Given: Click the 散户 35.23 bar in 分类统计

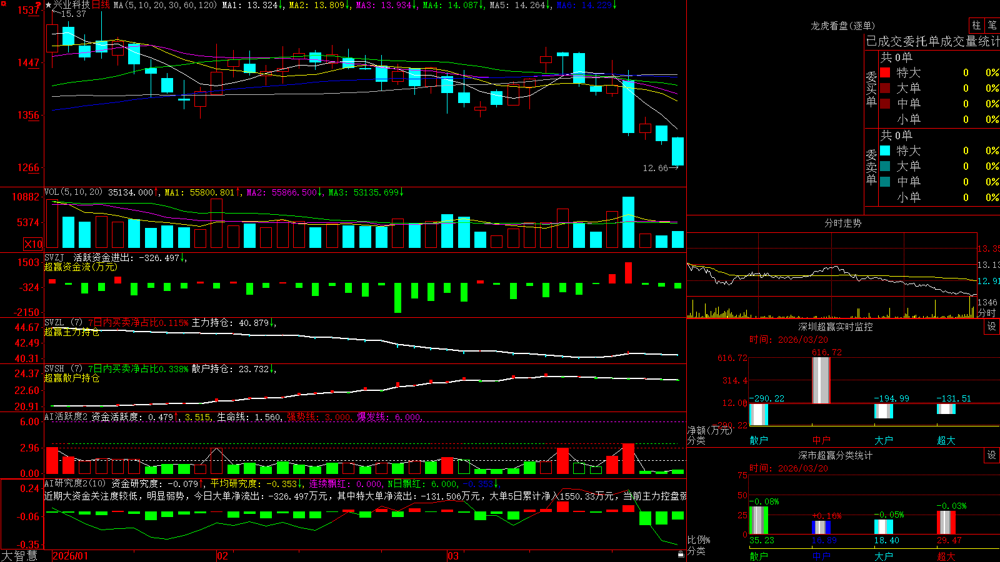Looking at the screenshot, I should tap(759, 520).
